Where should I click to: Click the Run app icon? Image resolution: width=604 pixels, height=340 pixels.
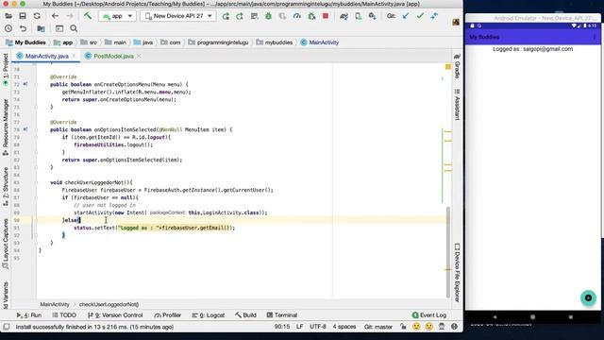click(x=226, y=16)
